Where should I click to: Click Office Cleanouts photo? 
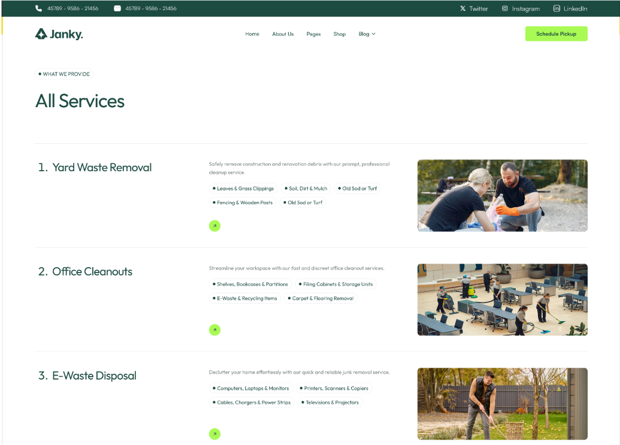502,299
